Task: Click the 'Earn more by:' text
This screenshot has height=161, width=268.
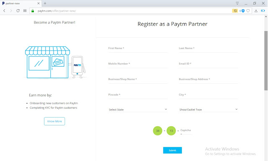Action: [40, 95]
